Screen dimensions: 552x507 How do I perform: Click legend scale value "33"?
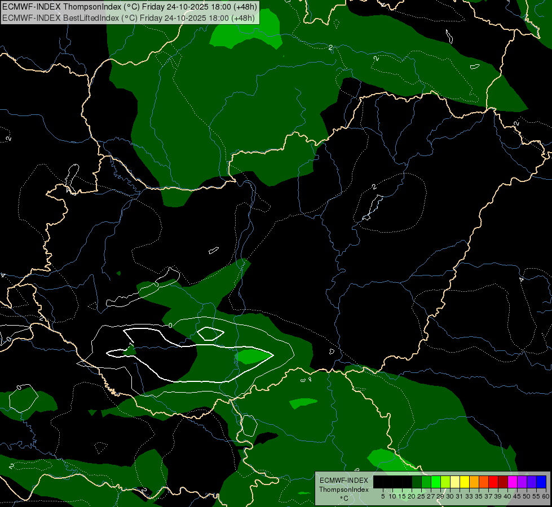[469, 496]
